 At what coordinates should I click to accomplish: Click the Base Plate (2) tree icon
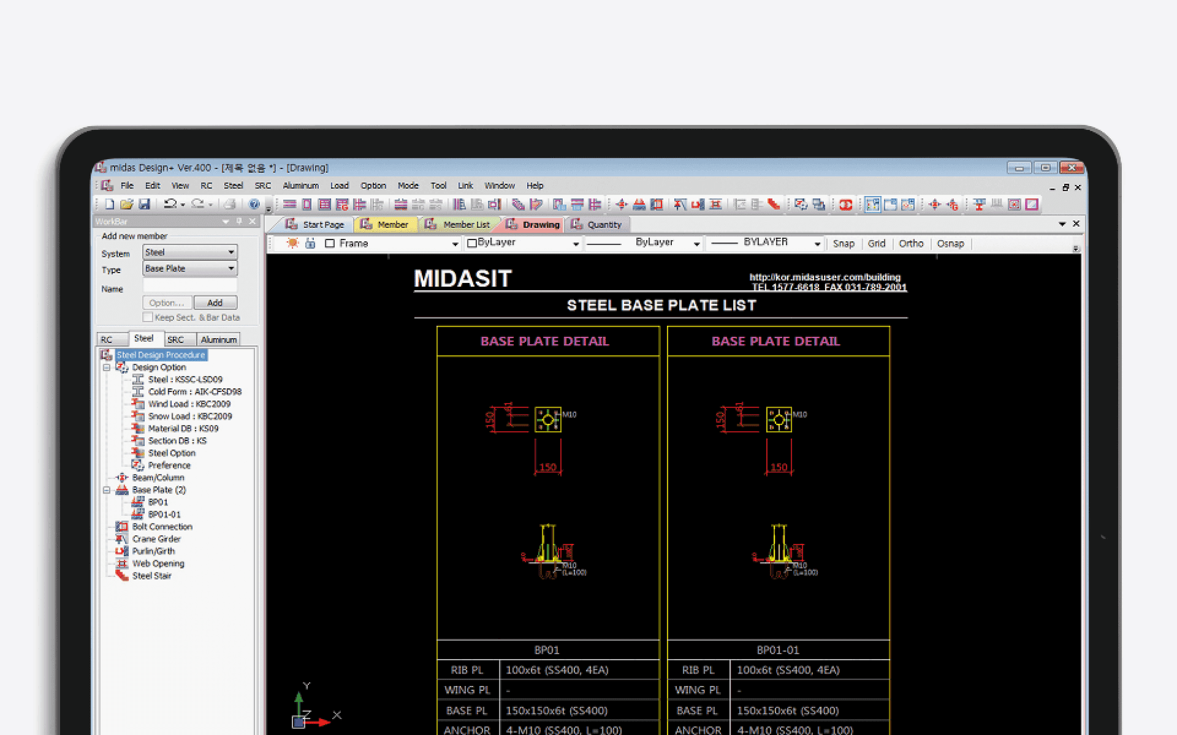click(122, 490)
